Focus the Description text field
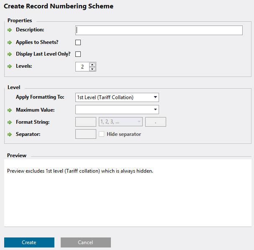 tap(159, 30)
